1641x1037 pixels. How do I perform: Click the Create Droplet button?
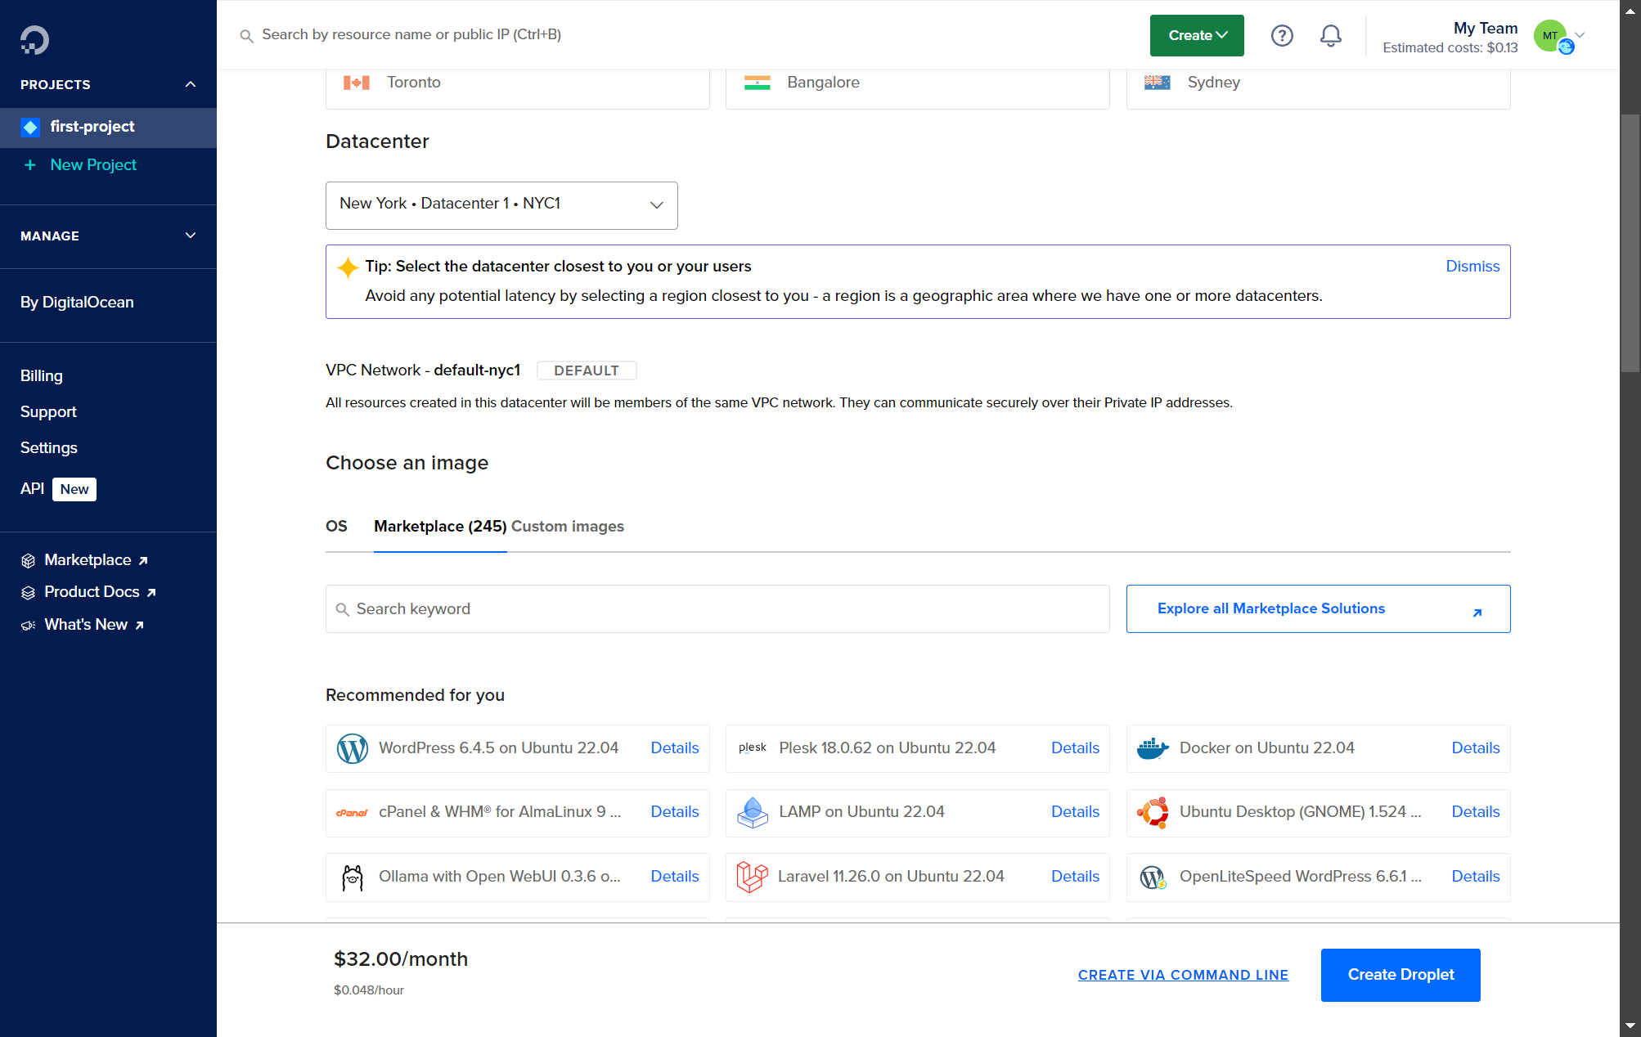[1400, 975]
